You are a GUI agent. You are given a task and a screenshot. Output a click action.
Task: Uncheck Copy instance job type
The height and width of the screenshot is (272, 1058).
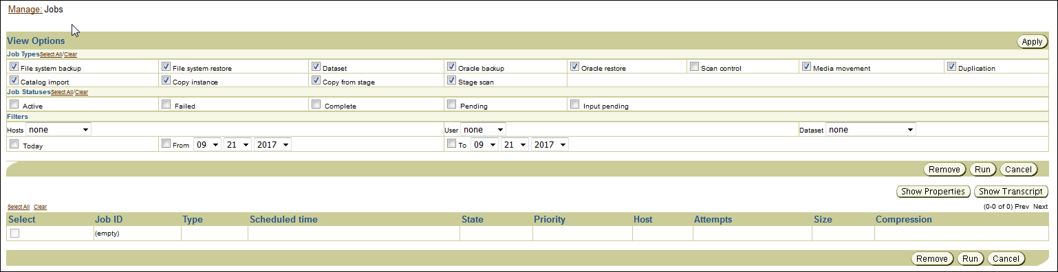(166, 80)
